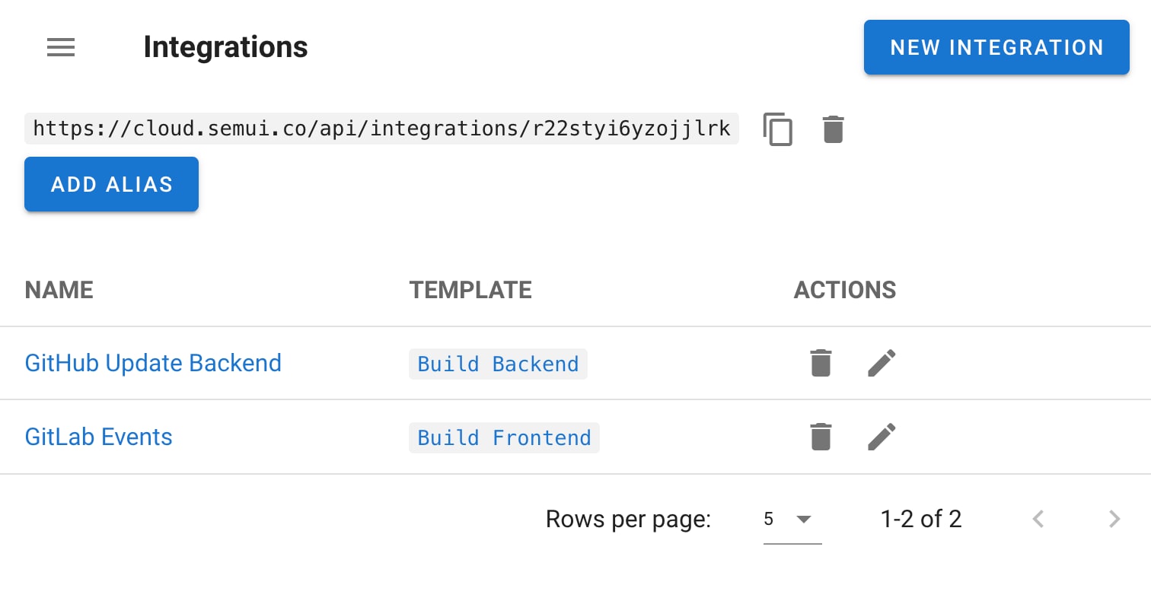Click the Actions column header

pyautogui.click(x=845, y=290)
